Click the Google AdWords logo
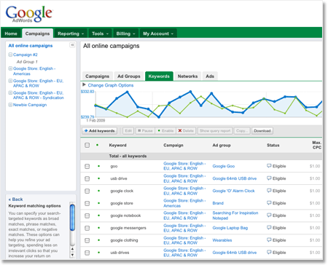Screen dimensions: 328x265 (29, 14)
